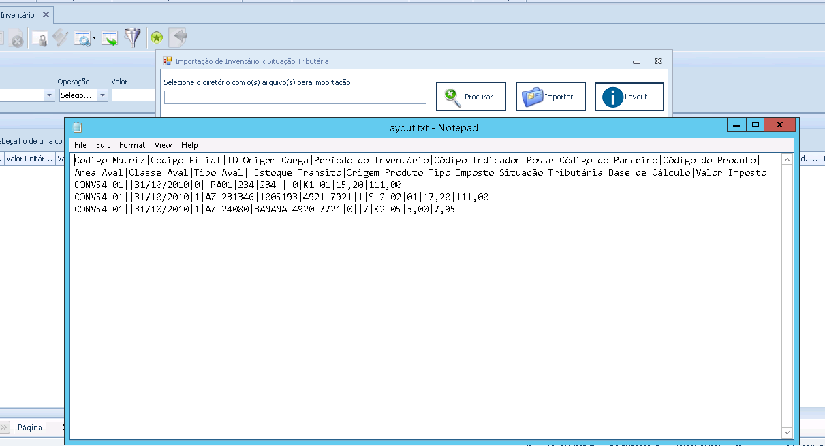Open Notepad Help menu
The image size is (825, 446).
pos(189,145)
